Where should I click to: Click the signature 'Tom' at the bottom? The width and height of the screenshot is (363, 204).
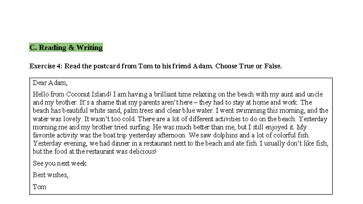pos(39,187)
